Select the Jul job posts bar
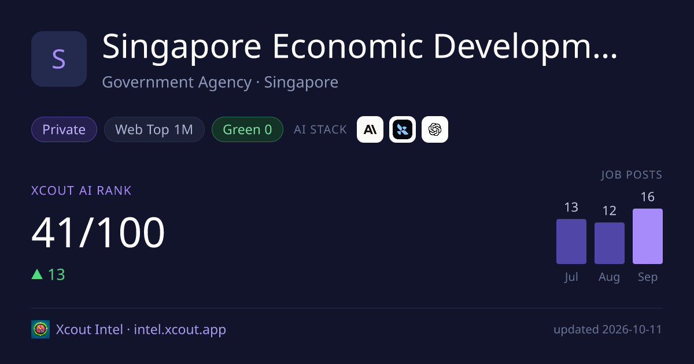 [571, 242]
